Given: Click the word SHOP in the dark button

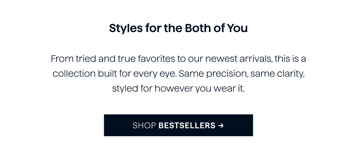Looking at the screenshot, I should (x=144, y=126).
